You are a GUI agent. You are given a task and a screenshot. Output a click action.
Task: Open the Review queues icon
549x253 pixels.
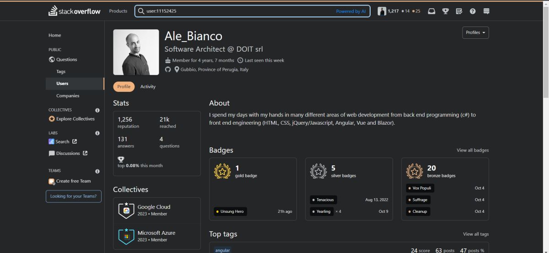[459, 11]
